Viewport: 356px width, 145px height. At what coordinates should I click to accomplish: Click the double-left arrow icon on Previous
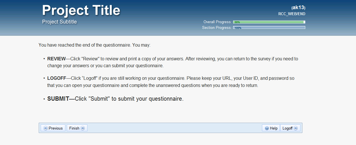click(45, 128)
